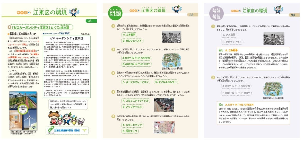Click question number 2 circle on page 22
303x142 pixels.
[x=114, y=49]
